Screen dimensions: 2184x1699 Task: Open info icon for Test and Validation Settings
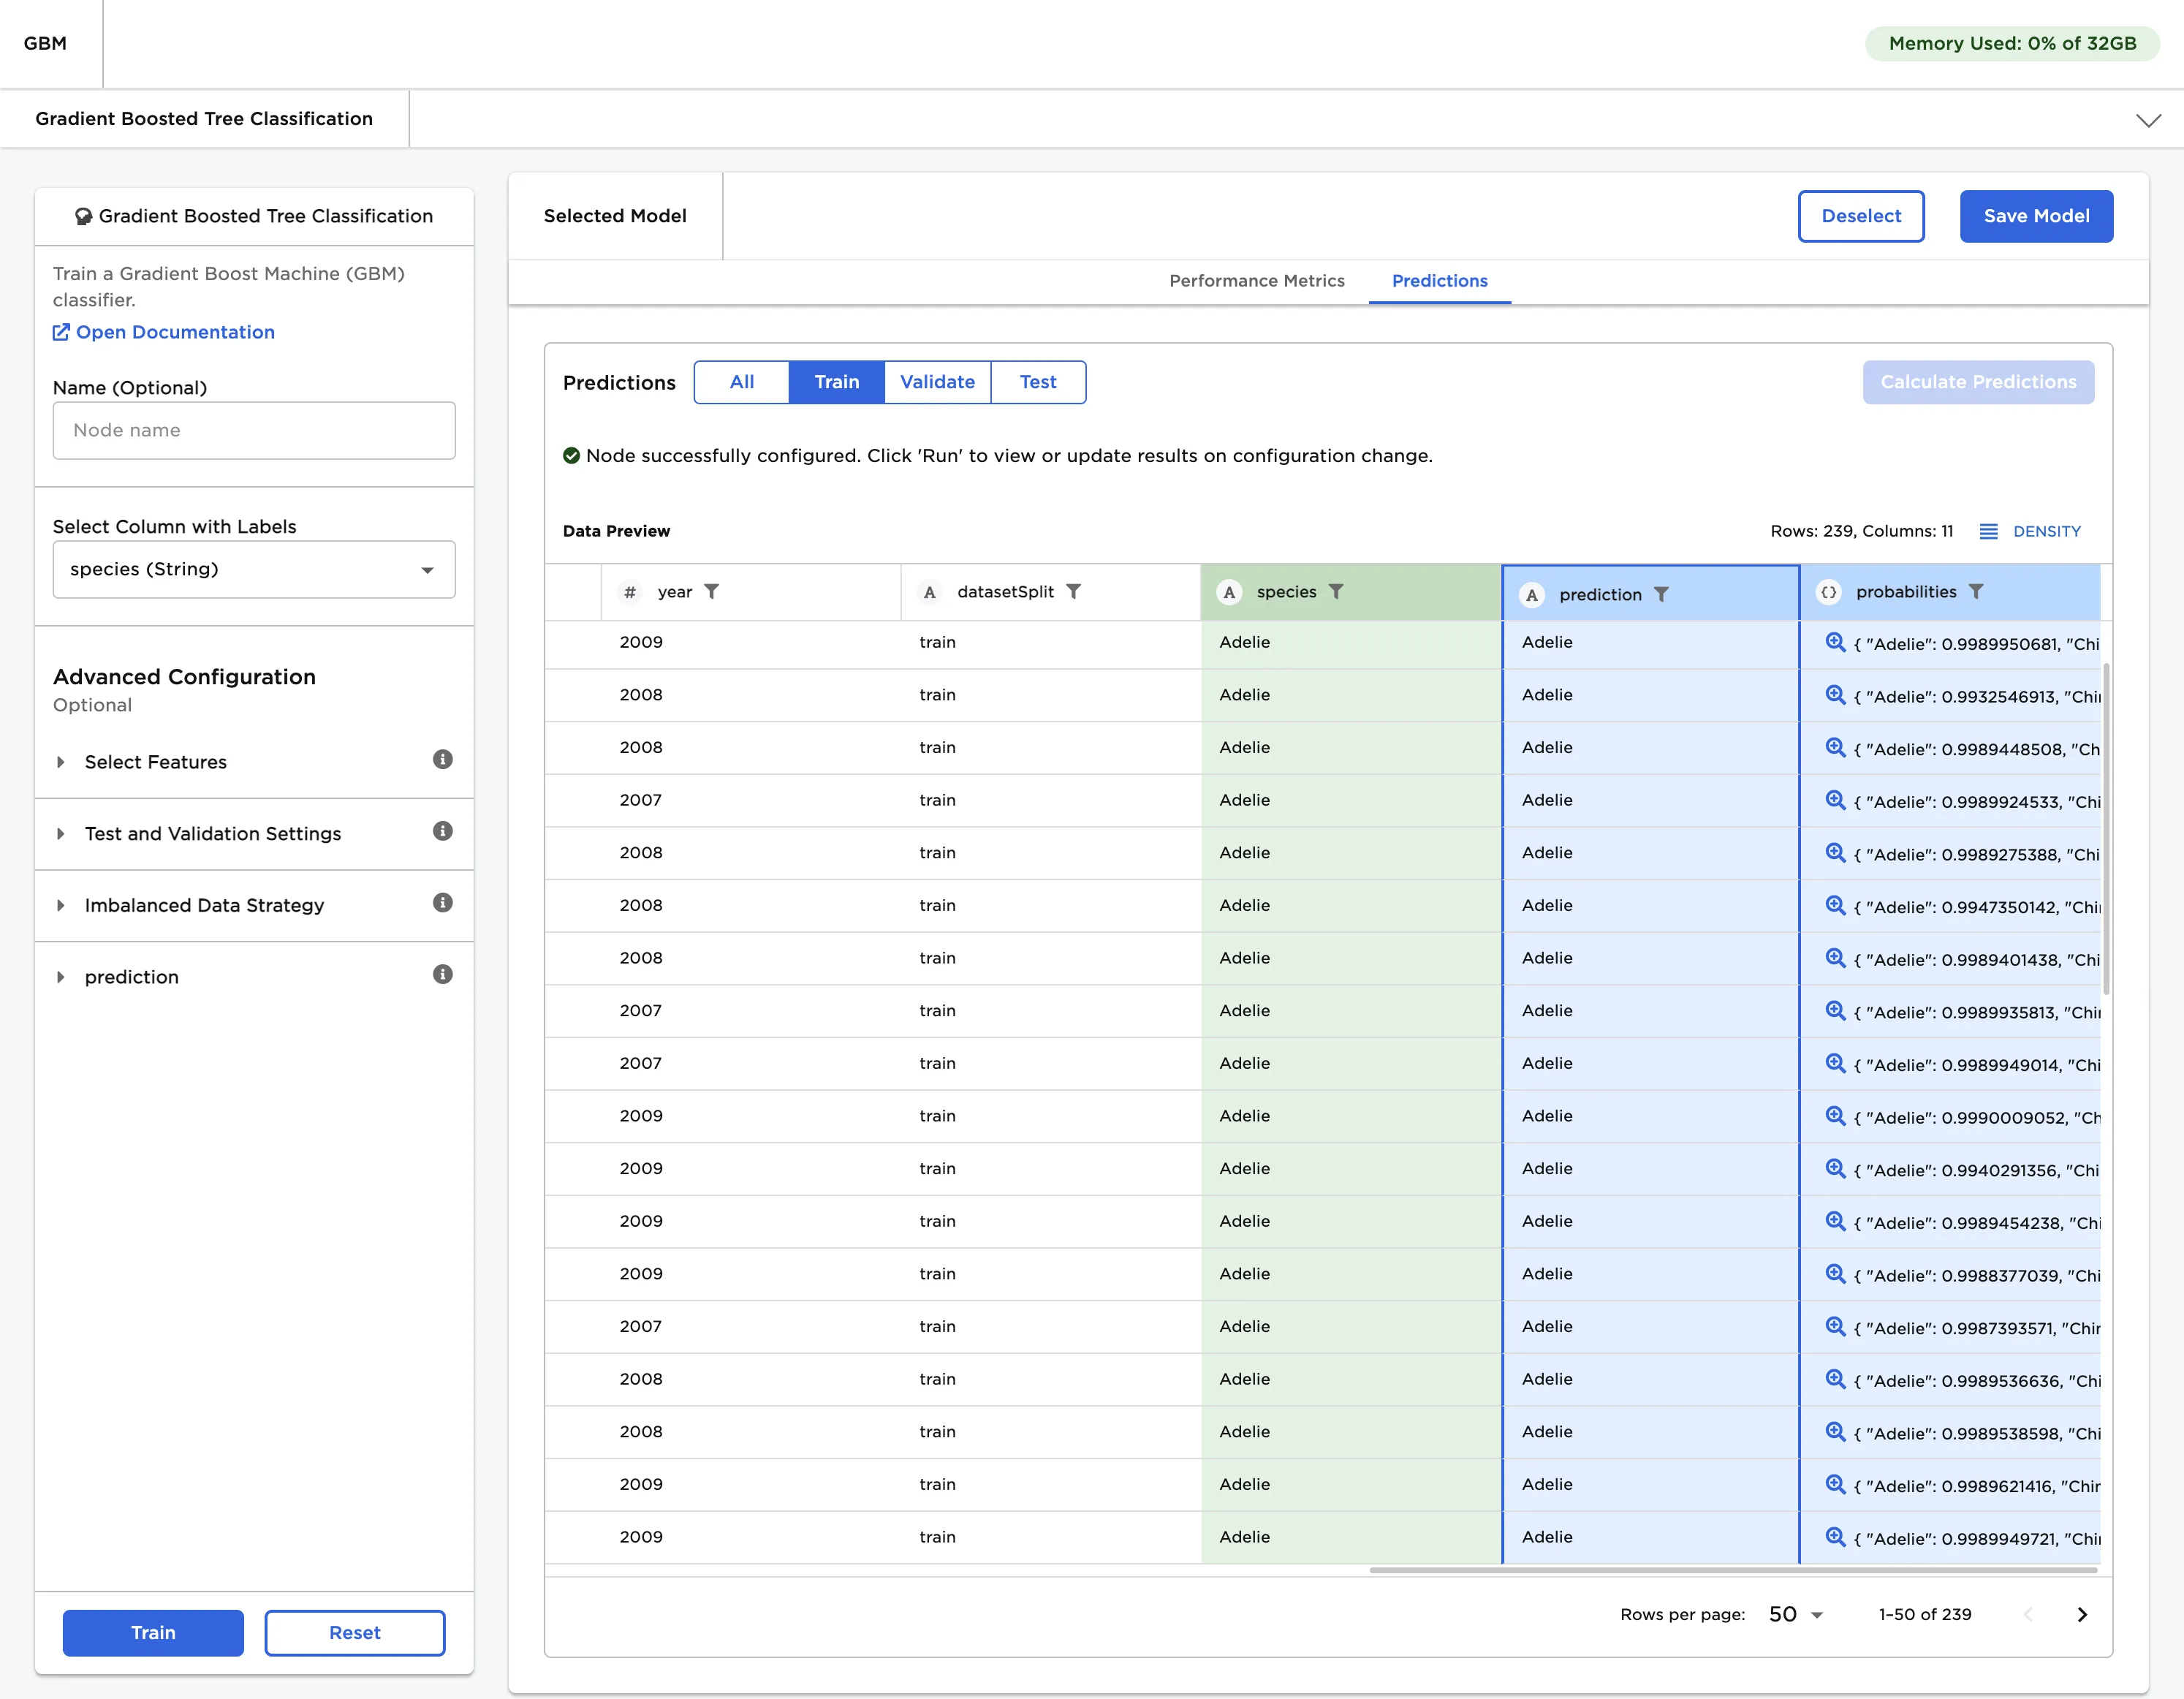click(x=443, y=832)
